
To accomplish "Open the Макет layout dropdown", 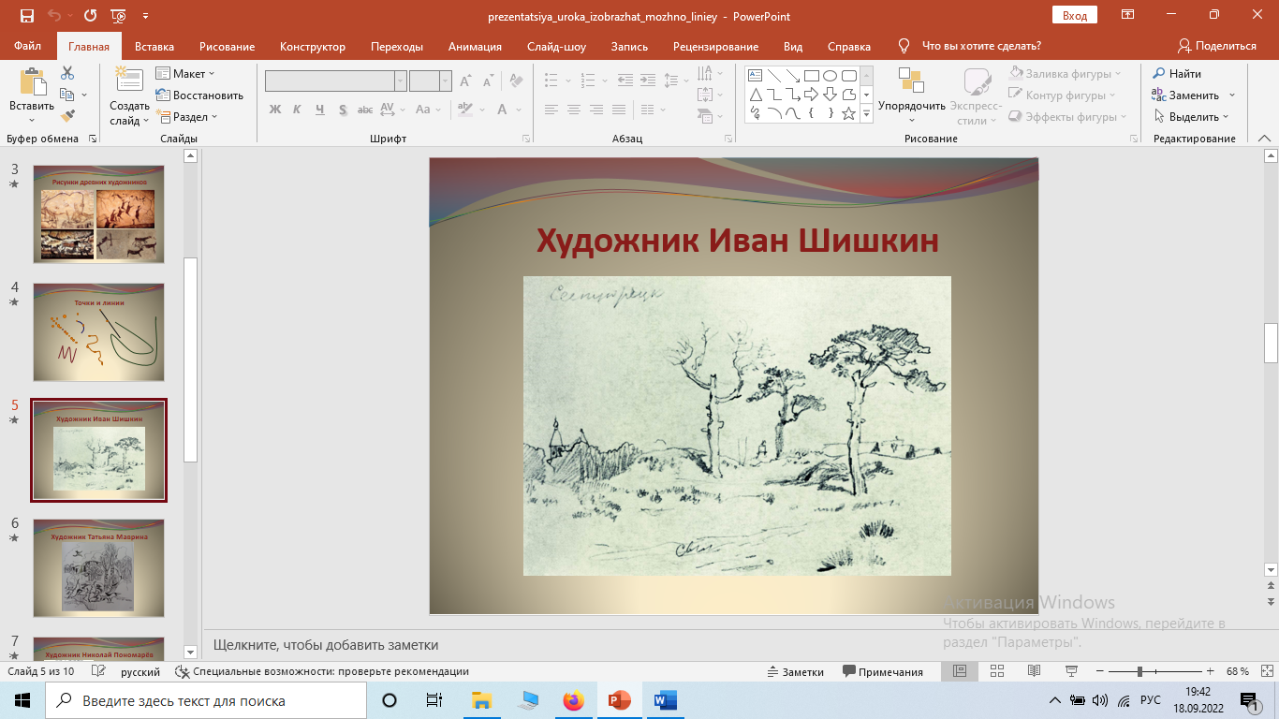I will 185,73.
